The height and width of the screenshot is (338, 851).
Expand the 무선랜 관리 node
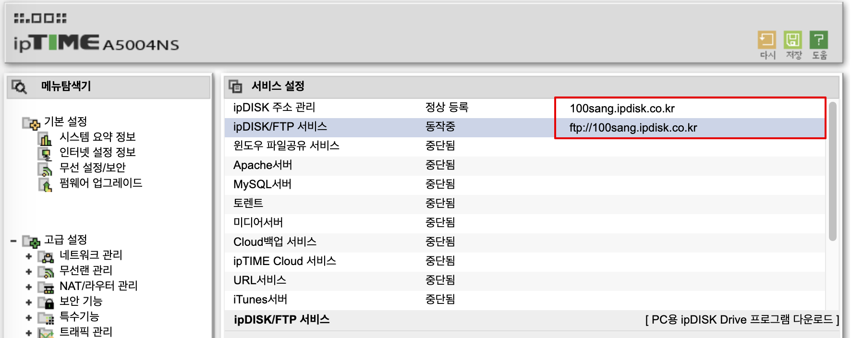(29, 272)
